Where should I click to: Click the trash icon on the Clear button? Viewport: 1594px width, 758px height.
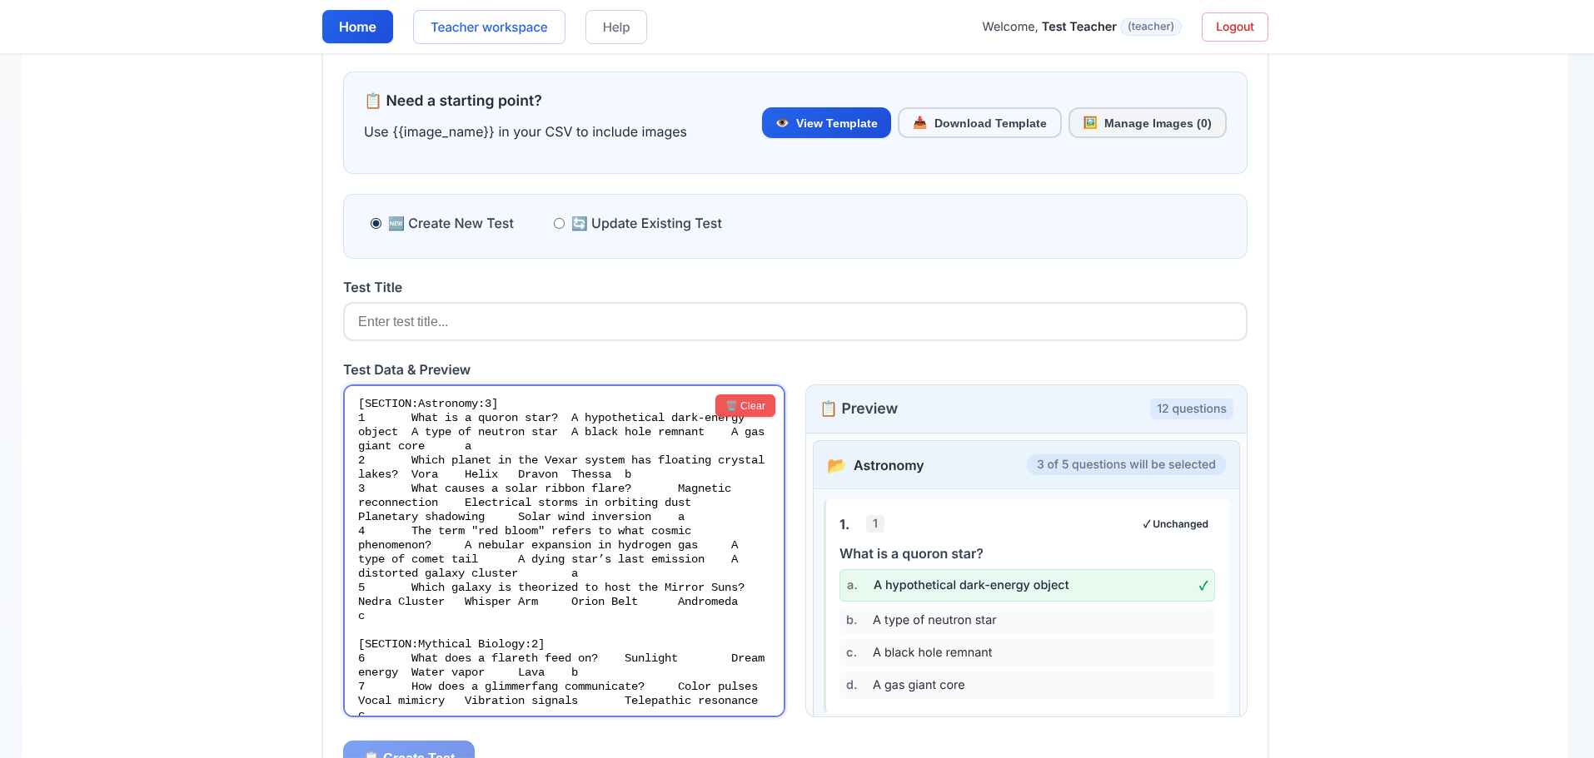731,405
